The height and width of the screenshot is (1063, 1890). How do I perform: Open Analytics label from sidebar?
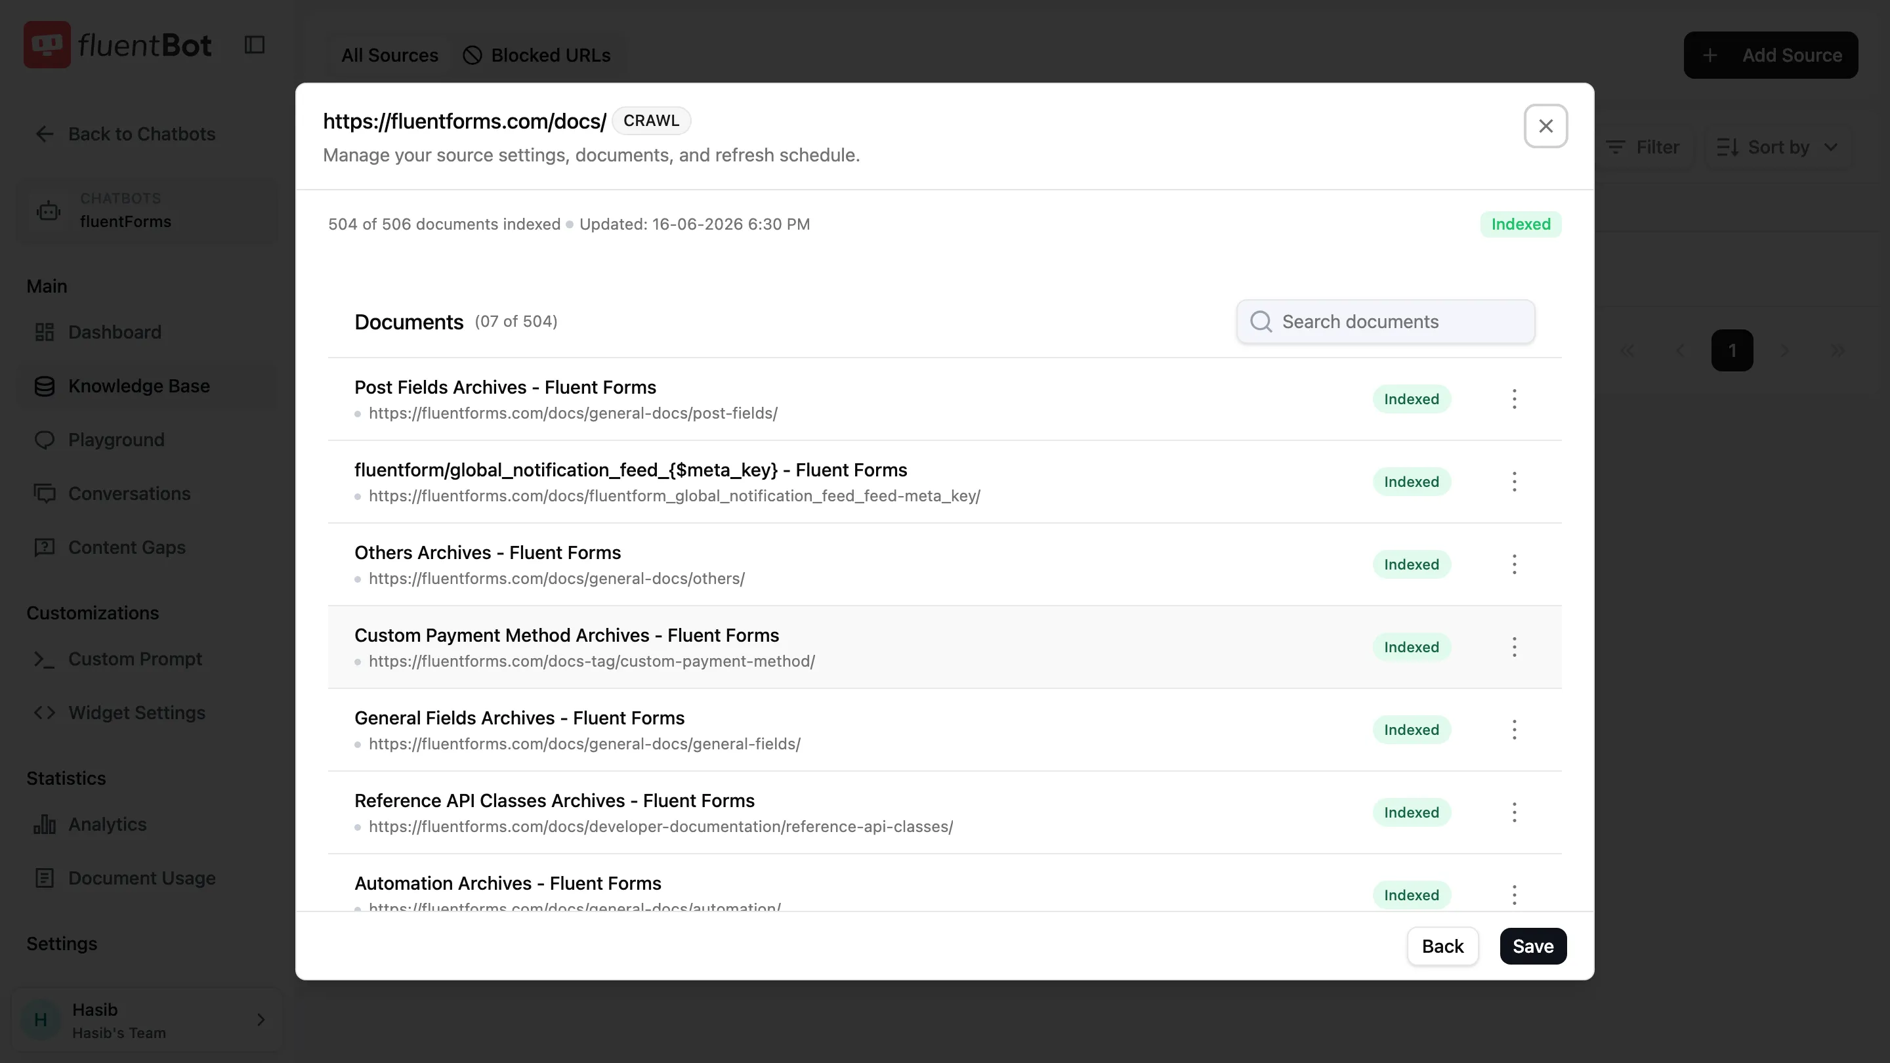click(x=107, y=825)
